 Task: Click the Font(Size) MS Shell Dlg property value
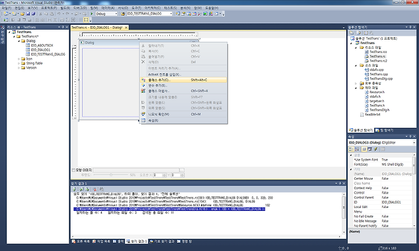tap(396, 164)
